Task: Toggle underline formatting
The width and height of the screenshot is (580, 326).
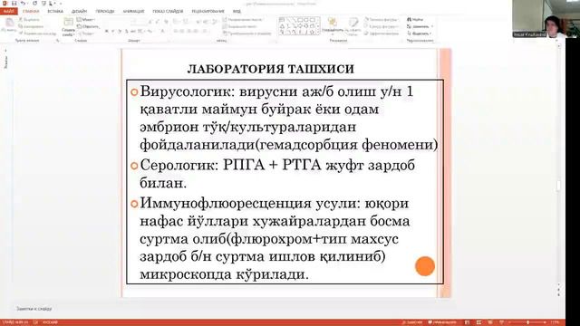Action: coord(120,32)
